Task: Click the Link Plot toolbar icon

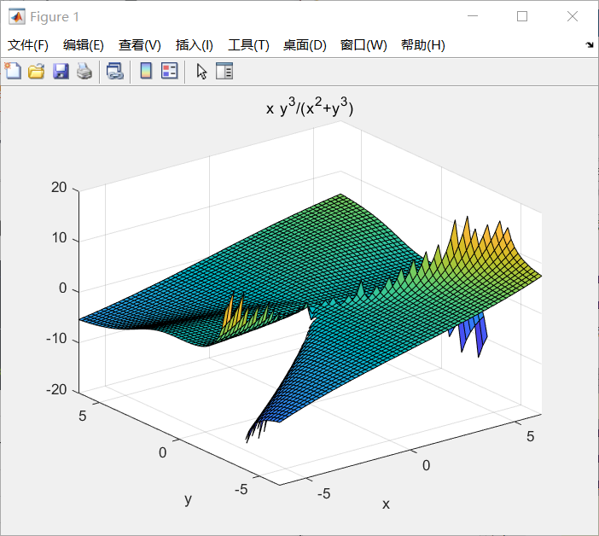Action: 115,72
